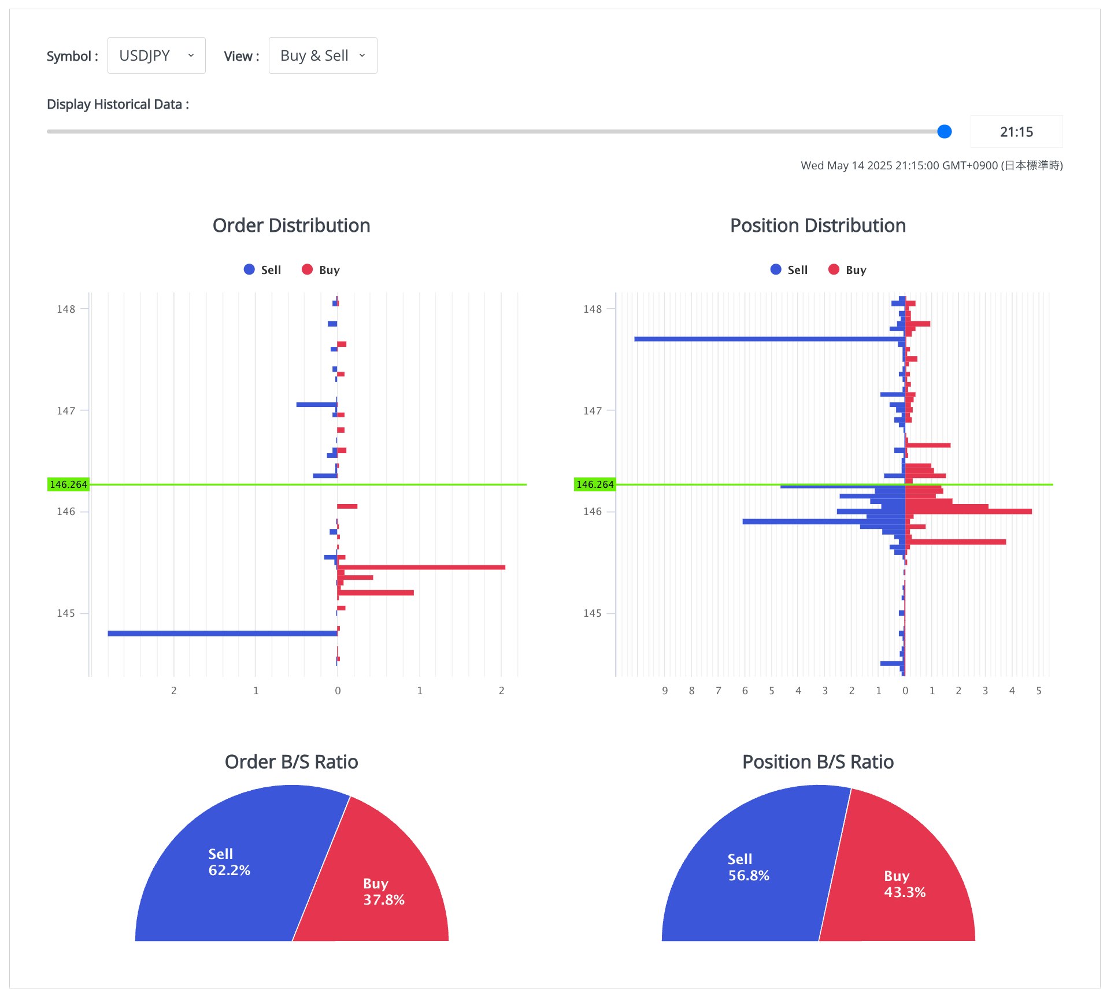Click the blue Sell dot icon in Order legend
This screenshot has height=1000, width=1118.
(x=249, y=269)
